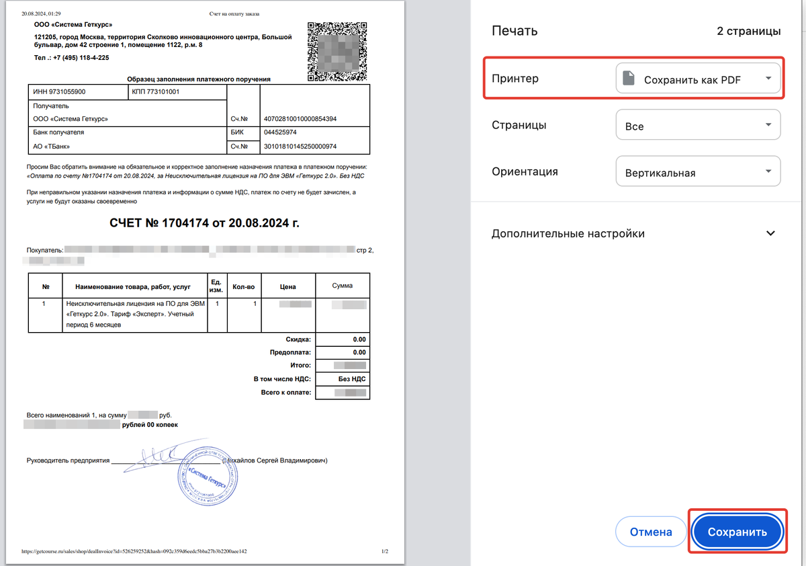806x566 pixels.
Task: Click the Наименование товара, работ, услуг column header
Action: coord(133,286)
